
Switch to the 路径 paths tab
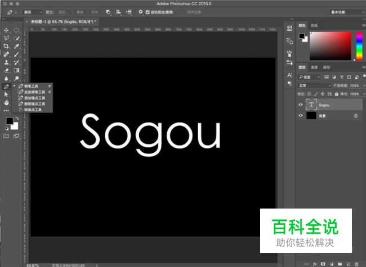[x=327, y=67]
